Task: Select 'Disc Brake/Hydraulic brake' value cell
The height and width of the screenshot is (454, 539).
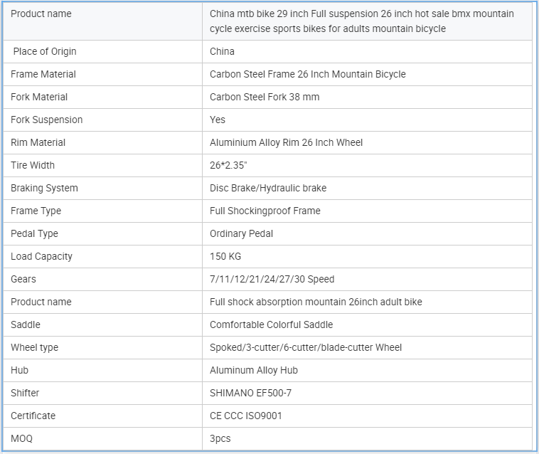Action: tap(268, 188)
